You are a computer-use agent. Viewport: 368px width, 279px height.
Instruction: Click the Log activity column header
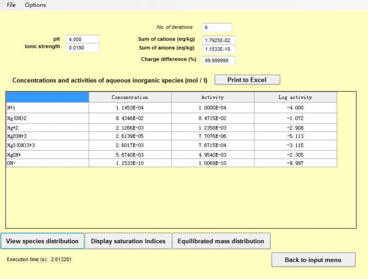(295, 97)
